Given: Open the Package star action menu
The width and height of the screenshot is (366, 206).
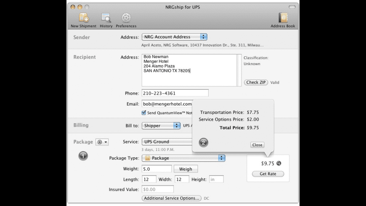Looking at the screenshot, I should [102, 142].
